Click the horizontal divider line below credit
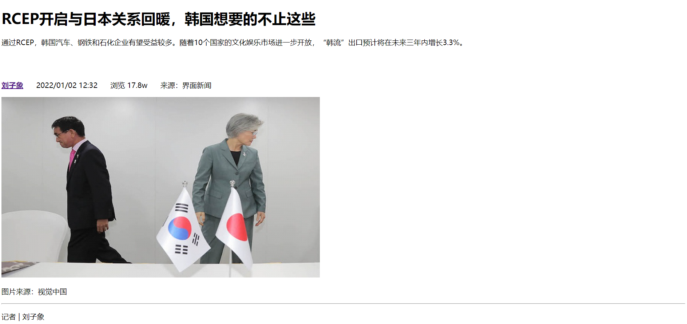This screenshot has height=324, width=687. click(x=343, y=303)
